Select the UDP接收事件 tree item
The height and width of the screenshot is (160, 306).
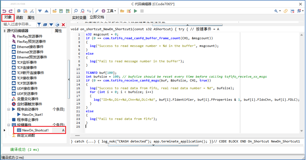[27, 88]
